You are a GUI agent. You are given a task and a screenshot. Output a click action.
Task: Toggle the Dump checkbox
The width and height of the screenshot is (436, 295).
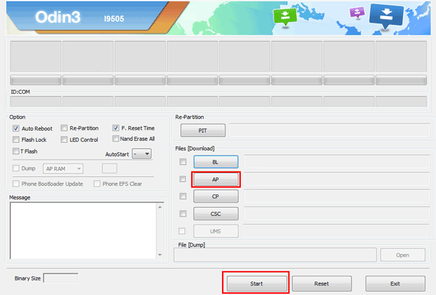[16, 168]
